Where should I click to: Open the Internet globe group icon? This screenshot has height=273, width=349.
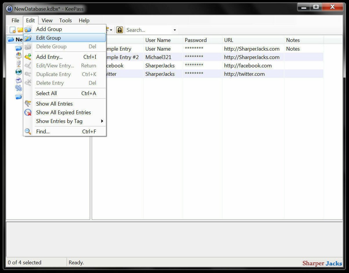tap(18, 71)
